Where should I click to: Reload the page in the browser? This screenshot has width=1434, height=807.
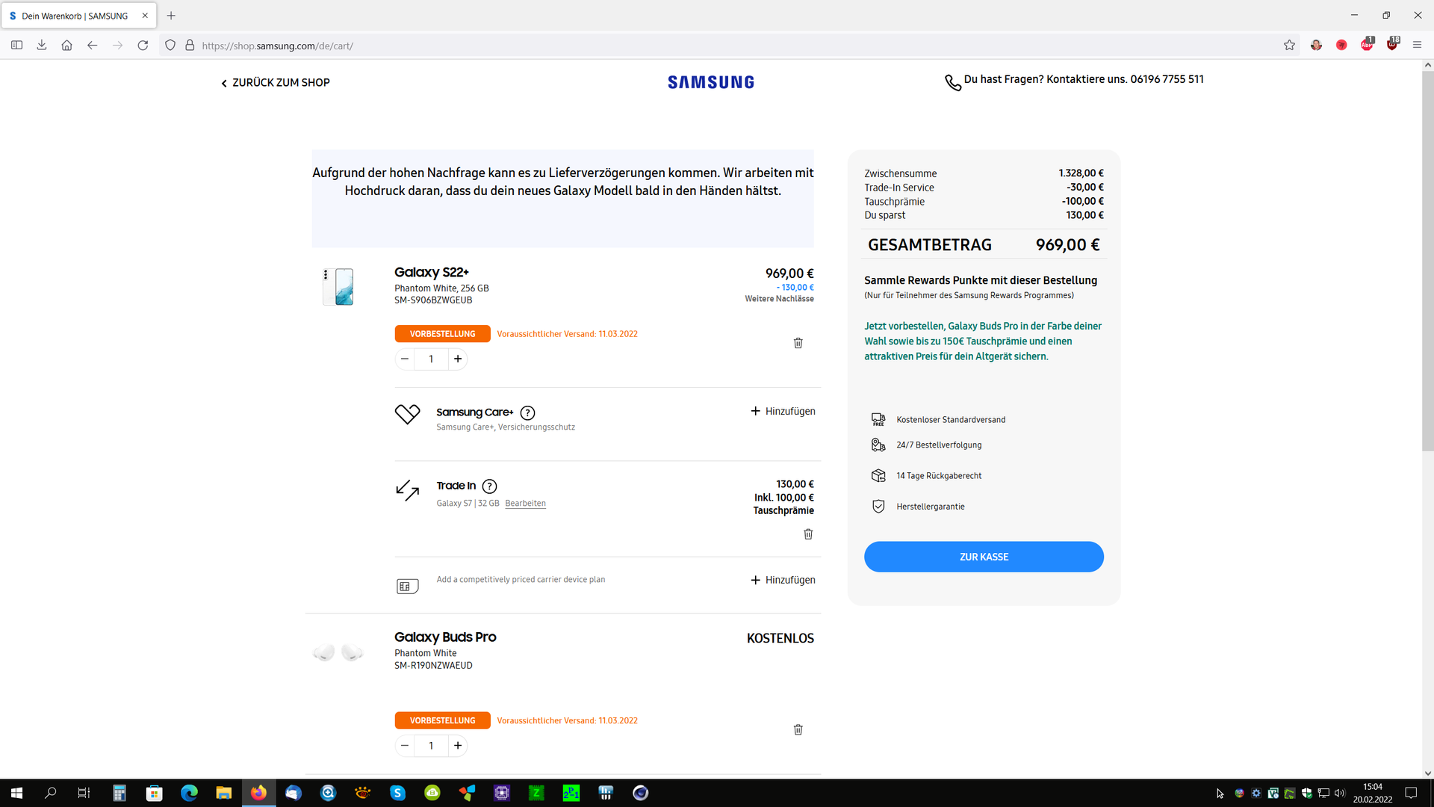click(x=143, y=46)
